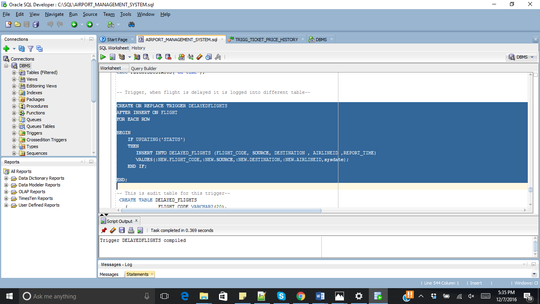Viewport: 540px width, 304px height.
Task: Click the Filter funnel icon in Connections
Action: [x=30, y=49]
